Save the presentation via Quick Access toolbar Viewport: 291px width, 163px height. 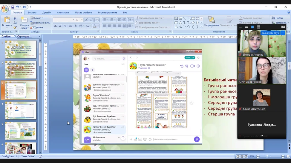click(13, 7)
